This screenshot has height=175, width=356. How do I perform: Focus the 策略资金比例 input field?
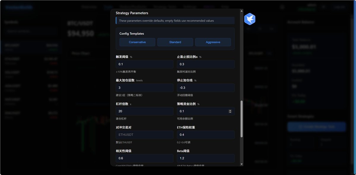tap(206, 111)
